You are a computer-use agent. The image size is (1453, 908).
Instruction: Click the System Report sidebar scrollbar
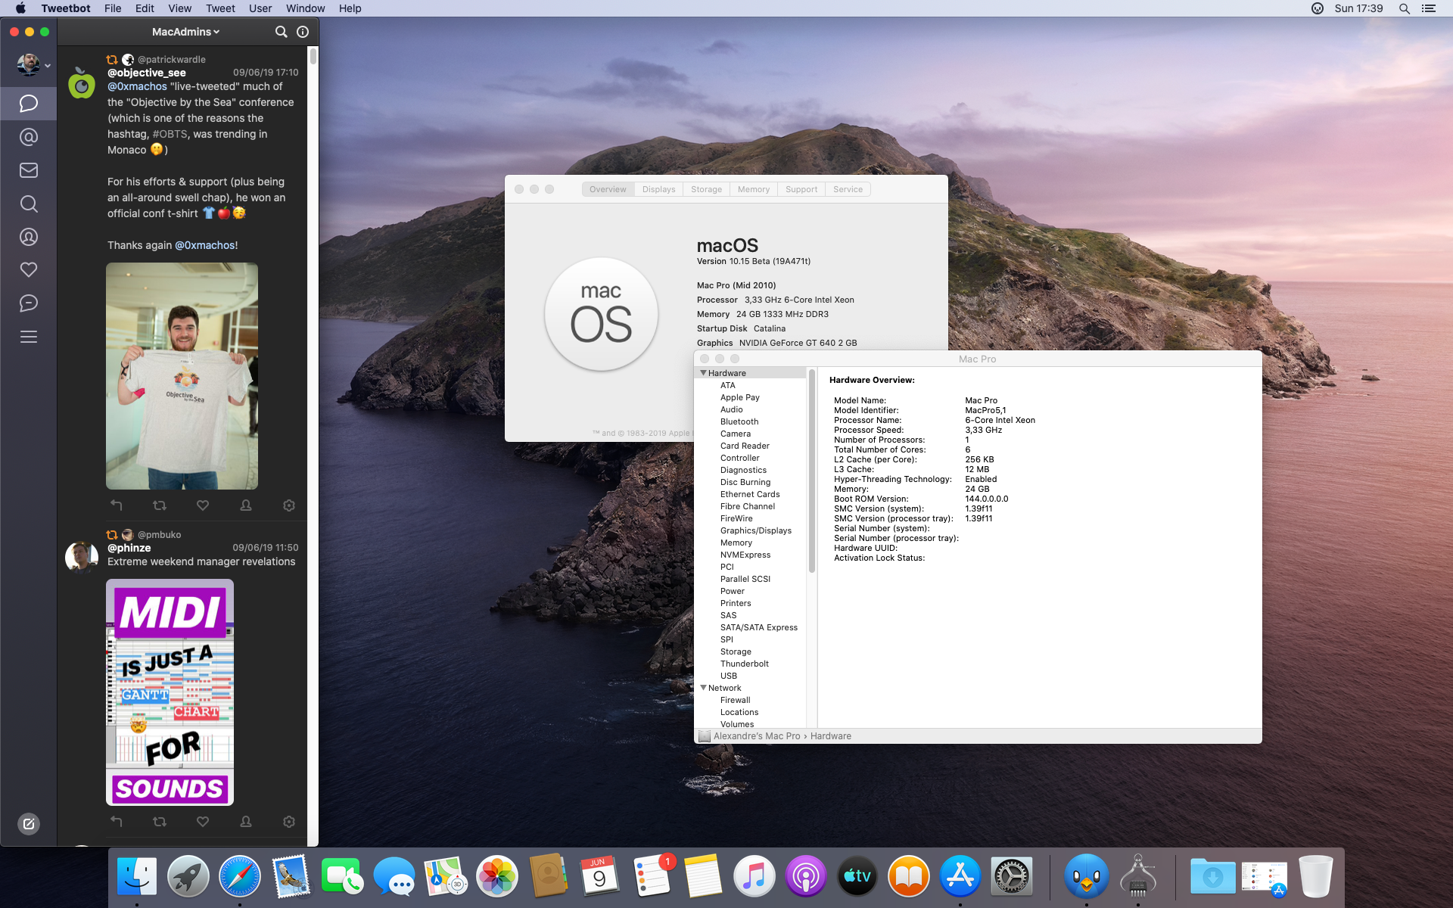tap(812, 469)
